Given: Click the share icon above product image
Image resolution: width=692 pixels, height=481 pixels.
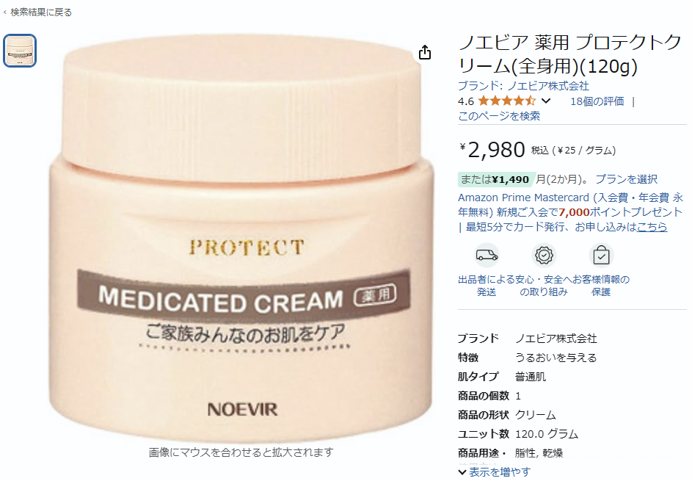Looking at the screenshot, I should coord(425,52).
